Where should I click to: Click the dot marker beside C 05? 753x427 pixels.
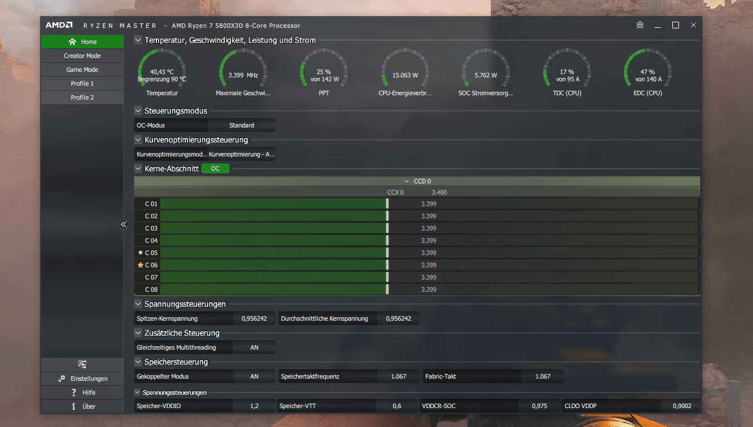coord(140,253)
